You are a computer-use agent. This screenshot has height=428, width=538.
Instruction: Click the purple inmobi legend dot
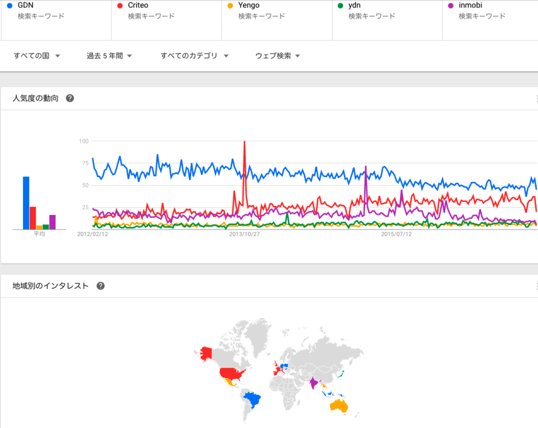point(451,5)
